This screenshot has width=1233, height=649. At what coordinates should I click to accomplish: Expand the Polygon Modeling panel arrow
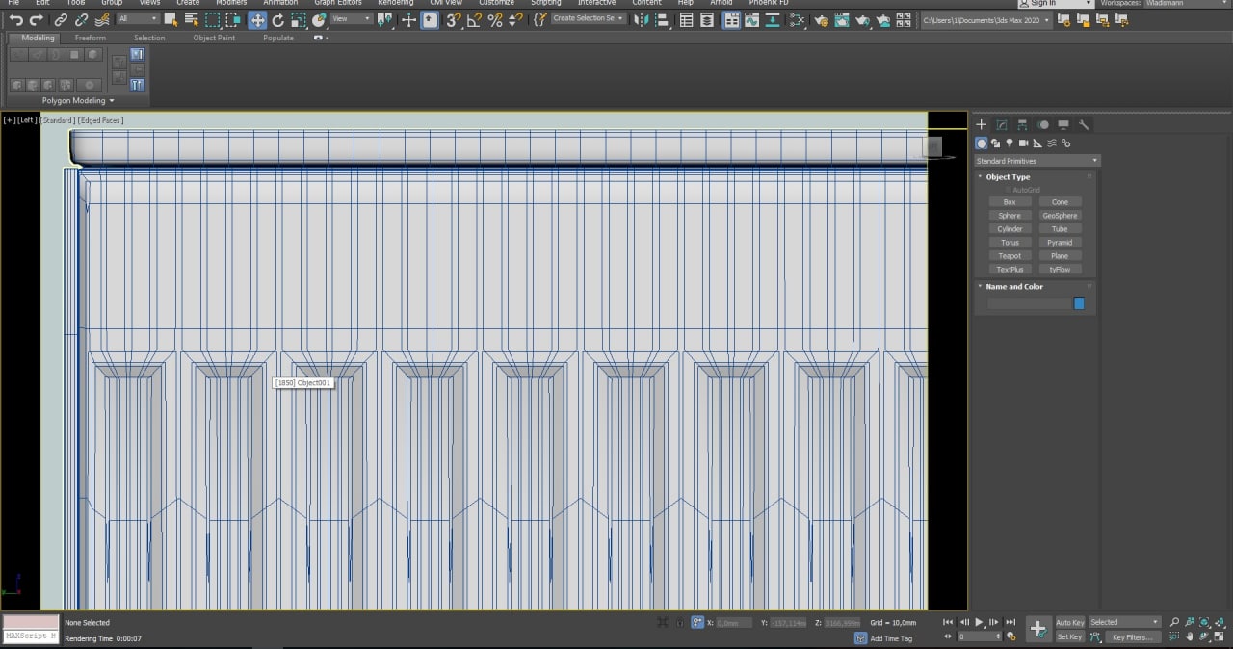click(111, 100)
